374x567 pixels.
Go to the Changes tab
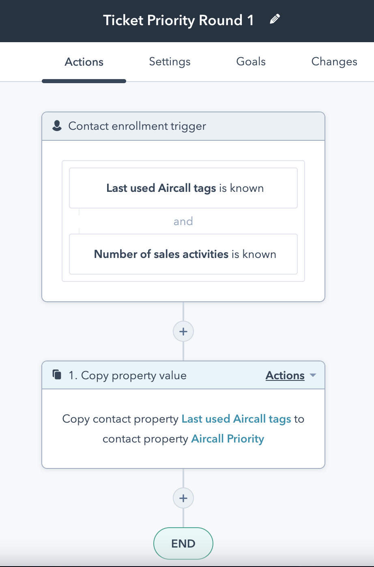coord(334,62)
